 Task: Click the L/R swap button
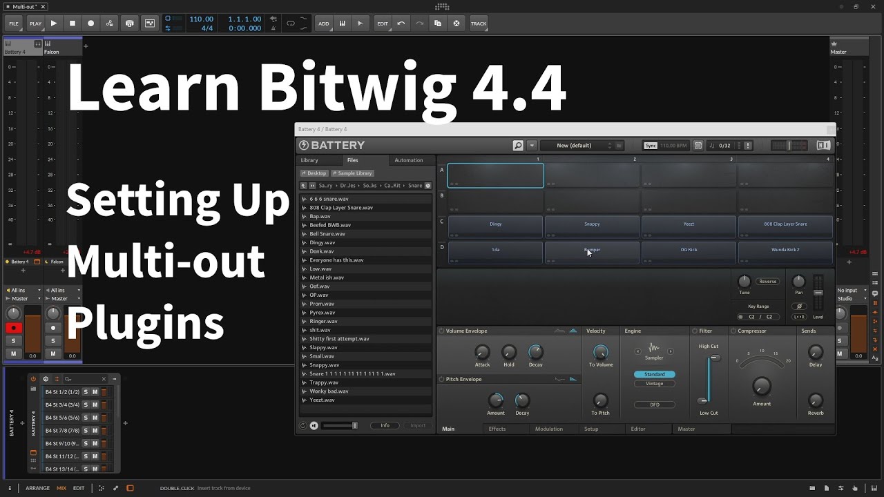(x=799, y=317)
